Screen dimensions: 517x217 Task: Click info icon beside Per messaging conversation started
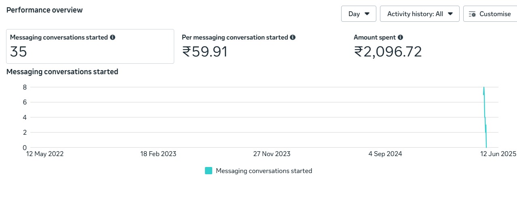click(x=293, y=37)
